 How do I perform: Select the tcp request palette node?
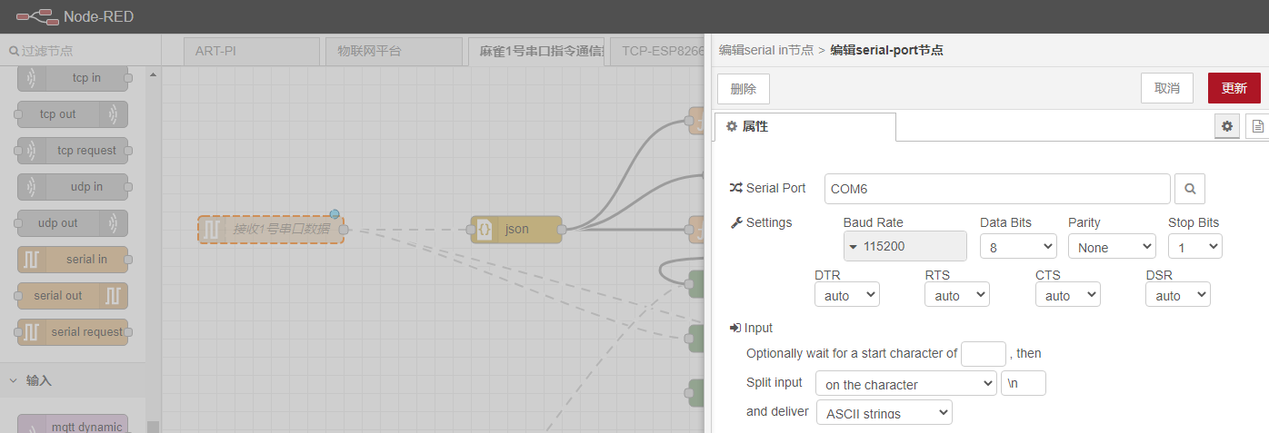[x=73, y=151]
